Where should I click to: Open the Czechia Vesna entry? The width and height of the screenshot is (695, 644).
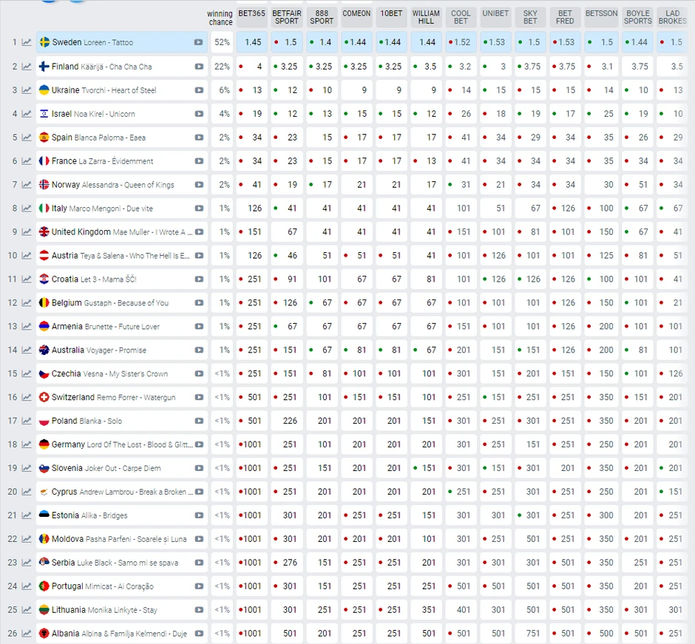[122, 373]
